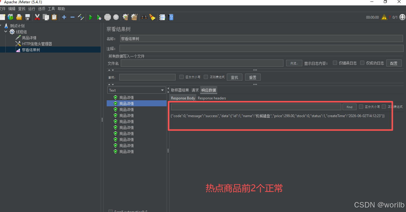Viewport: 406px width, 212px height.
Task: Click the Toggle enable/disable toolbar icon
Action: (x=81, y=17)
